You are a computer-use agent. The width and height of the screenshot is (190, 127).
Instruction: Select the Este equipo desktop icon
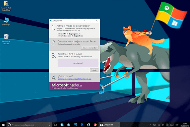(x=6, y=21)
